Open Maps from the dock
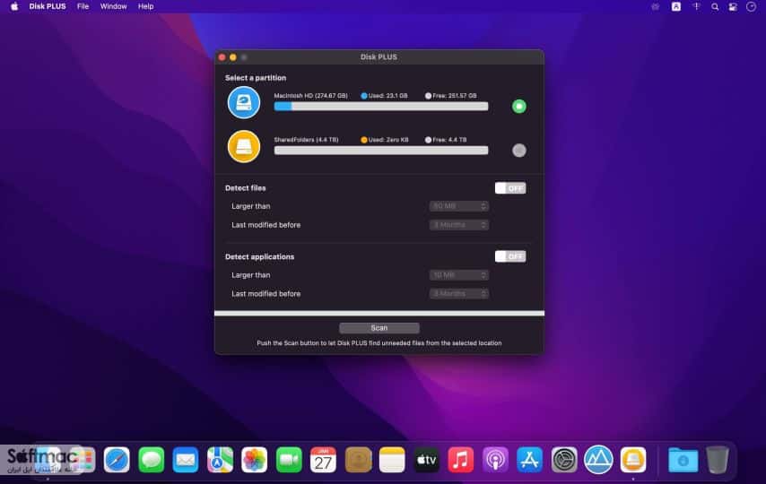 point(220,460)
